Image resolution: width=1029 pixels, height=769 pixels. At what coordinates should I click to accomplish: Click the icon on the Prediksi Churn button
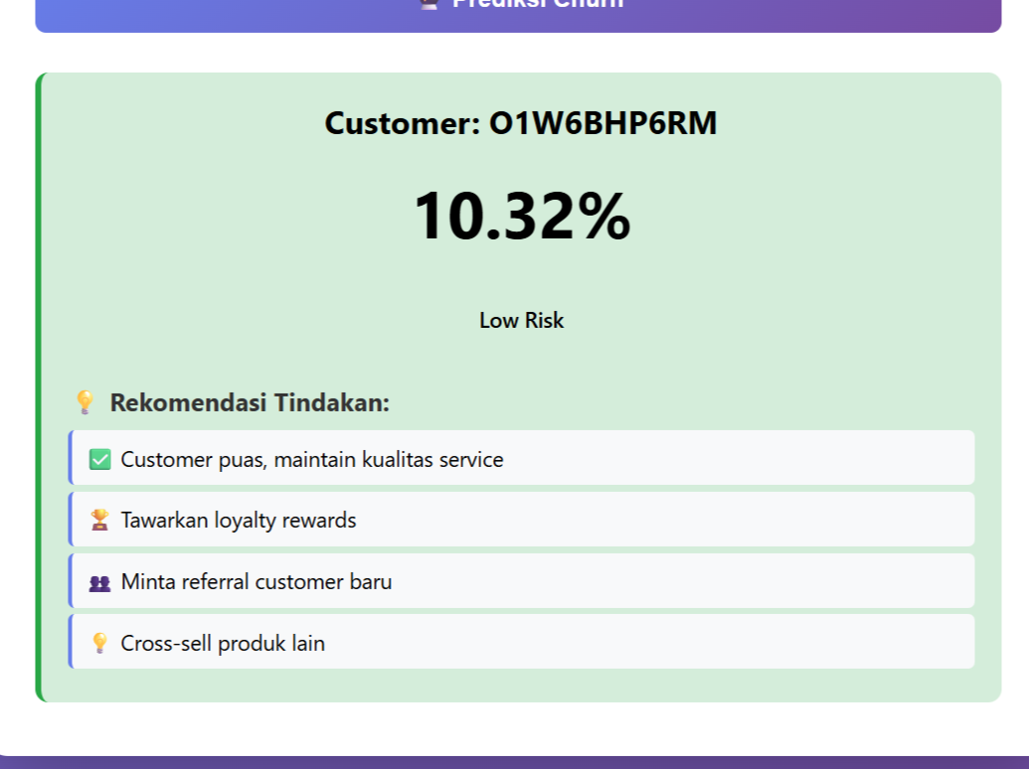coord(430,3)
